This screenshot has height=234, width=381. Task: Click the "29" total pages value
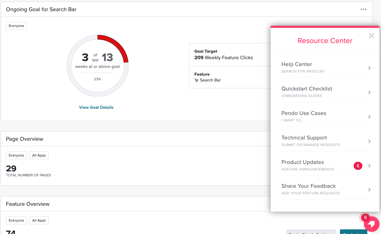coord(11,169)
